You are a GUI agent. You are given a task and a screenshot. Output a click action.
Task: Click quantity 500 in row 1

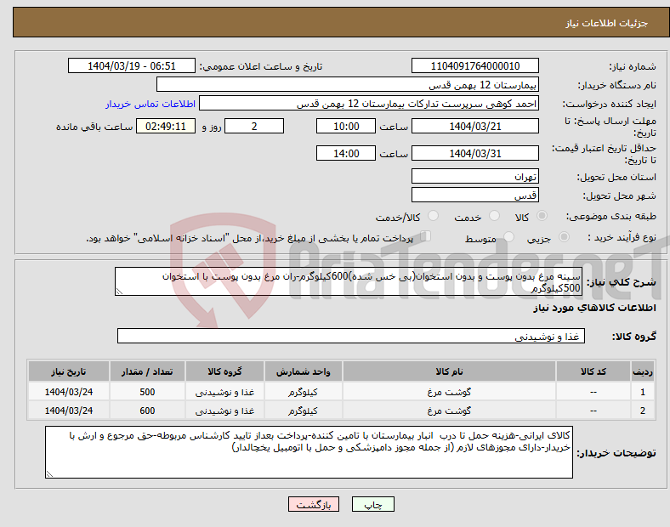(147, 392)
